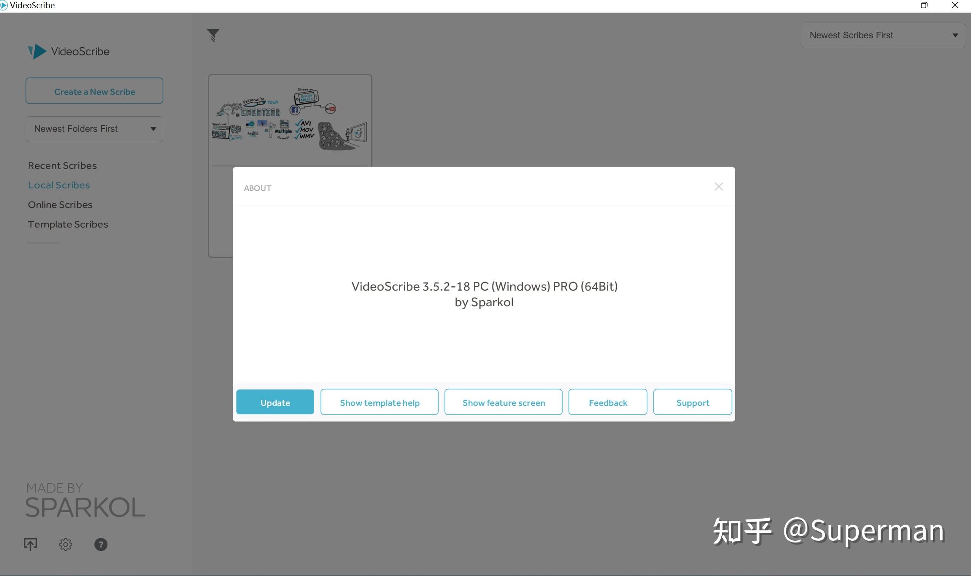The height and width of the screenshot is (576, 971).
Task: Open the ABOUT dialog header label
Action: point(257,188)
